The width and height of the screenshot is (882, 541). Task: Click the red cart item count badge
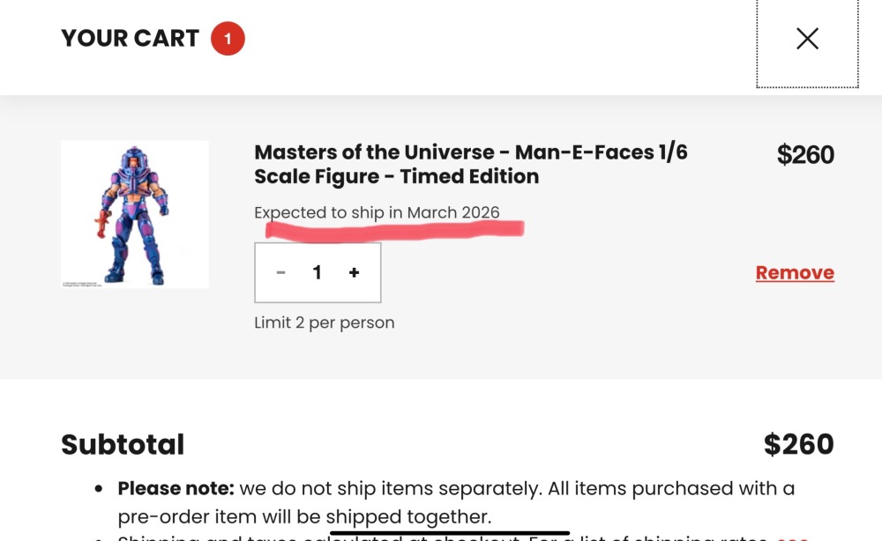pos(228,39)
